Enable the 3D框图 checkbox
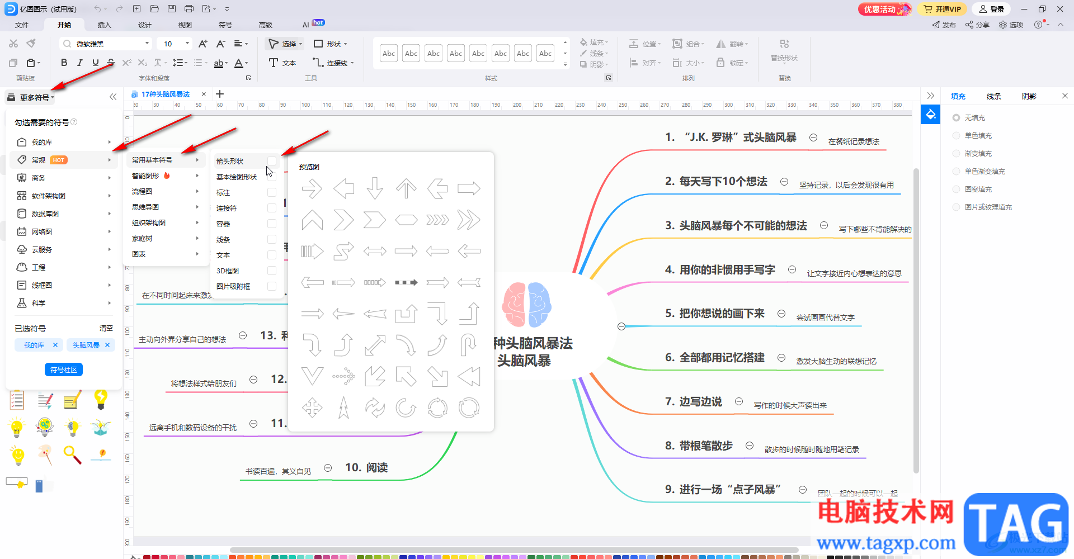Screen dimensions: 1074x559 tap(272, 271)
